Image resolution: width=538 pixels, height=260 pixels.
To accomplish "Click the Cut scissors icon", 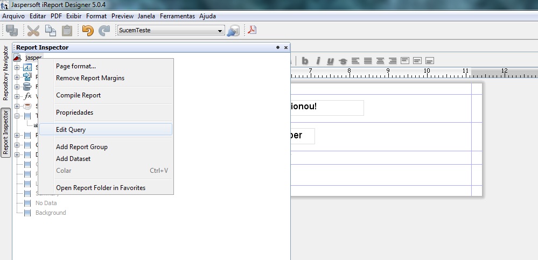I will click(33, 31).
